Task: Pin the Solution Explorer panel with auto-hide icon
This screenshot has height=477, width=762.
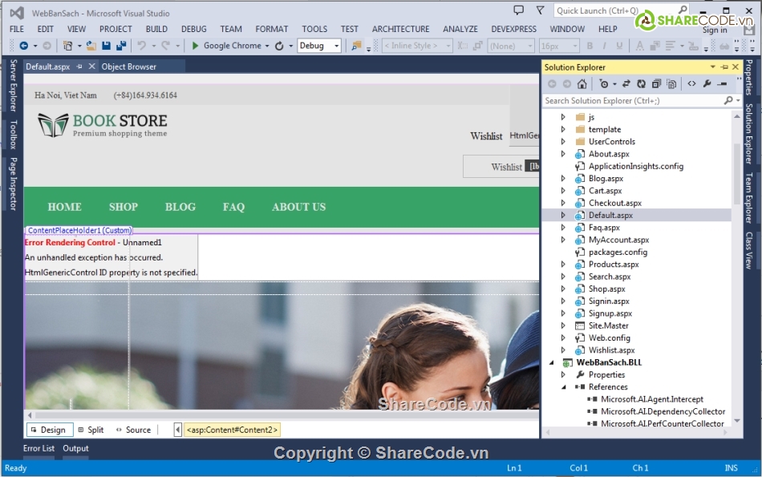Action: point(724,67)
